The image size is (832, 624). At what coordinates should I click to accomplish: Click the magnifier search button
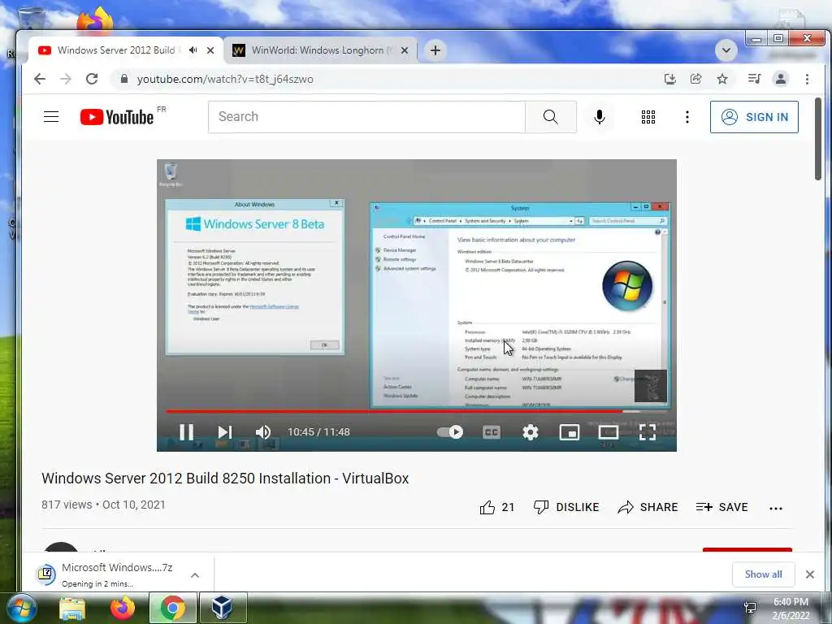click(551, 117)
